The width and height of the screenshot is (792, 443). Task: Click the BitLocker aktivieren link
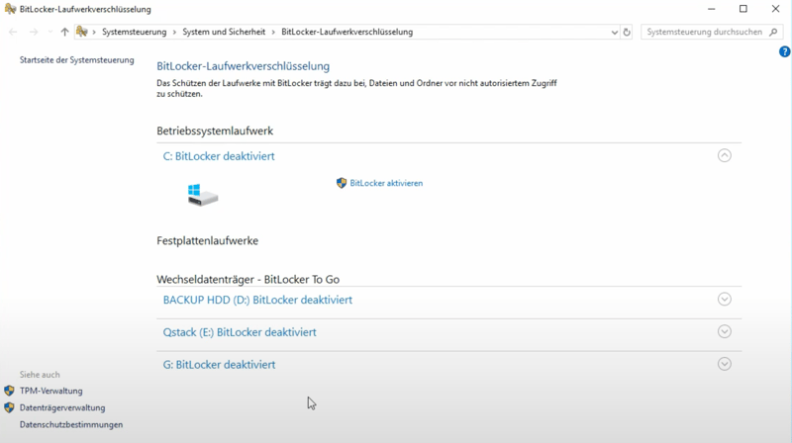386,183
